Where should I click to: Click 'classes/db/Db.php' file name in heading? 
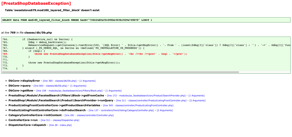(38, 32)
